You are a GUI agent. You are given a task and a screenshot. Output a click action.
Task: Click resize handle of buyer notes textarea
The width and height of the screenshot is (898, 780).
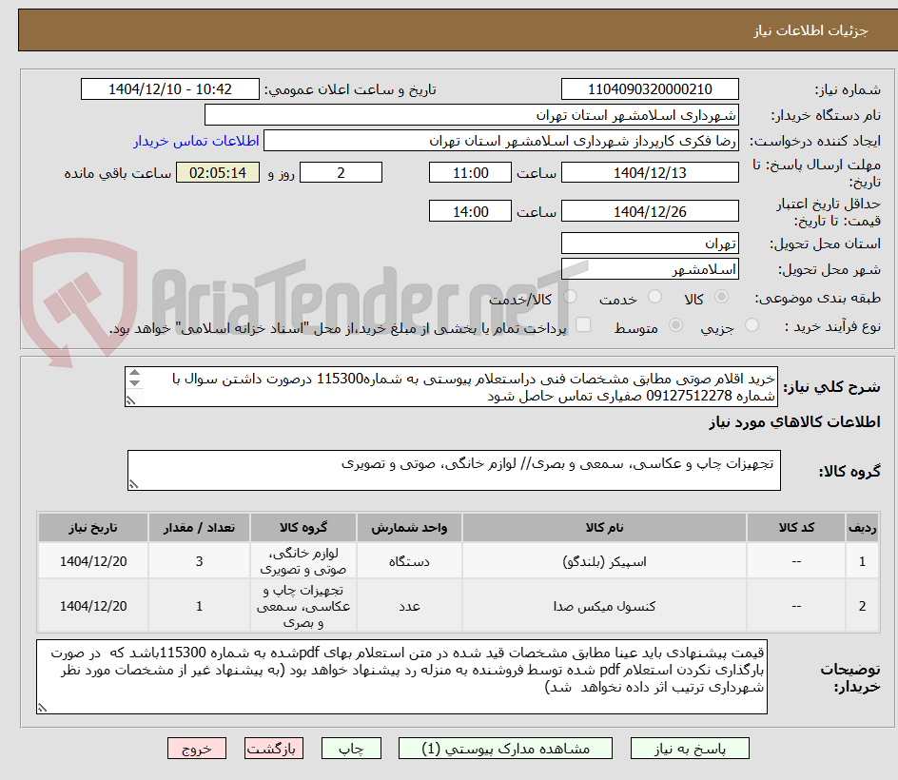42,708
